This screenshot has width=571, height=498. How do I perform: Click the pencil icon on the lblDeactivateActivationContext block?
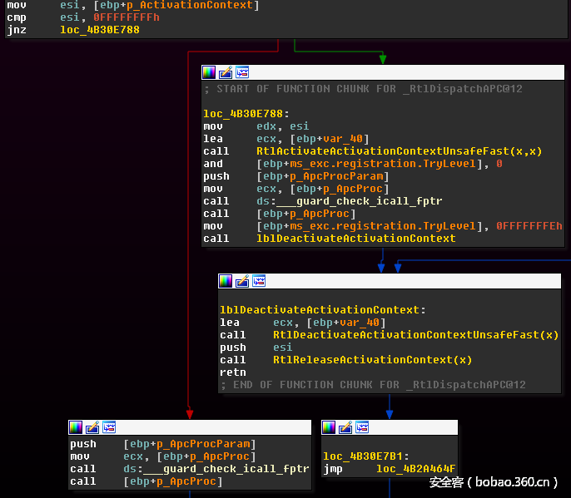[242, 281]
